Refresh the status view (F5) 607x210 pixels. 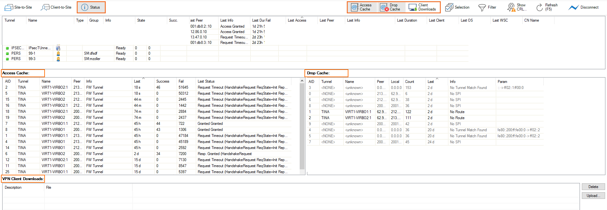(547, 7)
